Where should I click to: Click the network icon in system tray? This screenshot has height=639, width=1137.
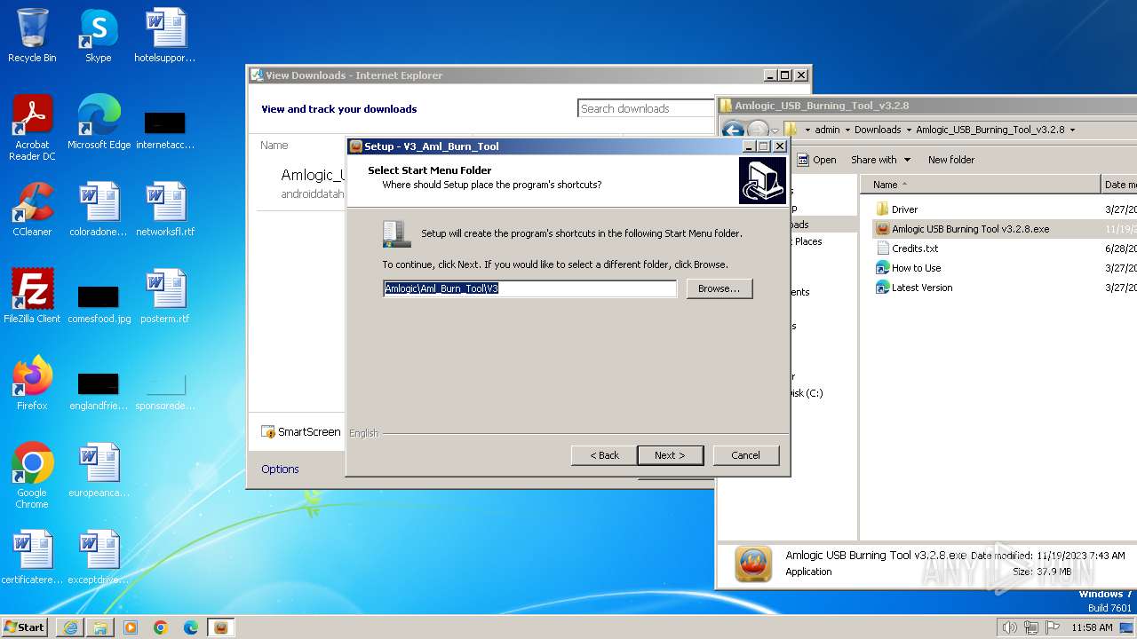click(x=1031, y=627)
